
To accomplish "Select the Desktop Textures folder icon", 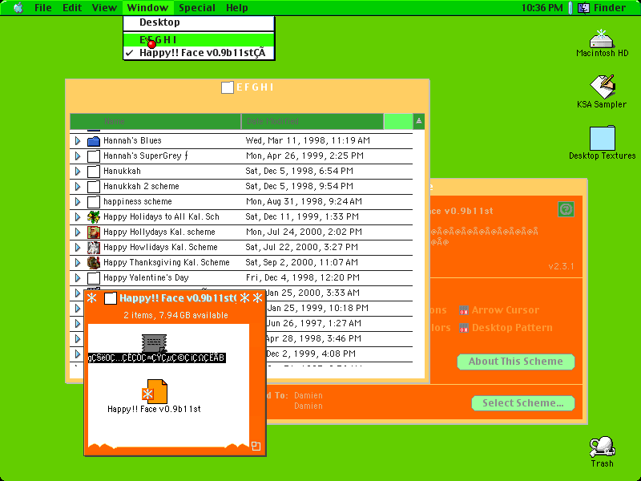I will [603, 138].
